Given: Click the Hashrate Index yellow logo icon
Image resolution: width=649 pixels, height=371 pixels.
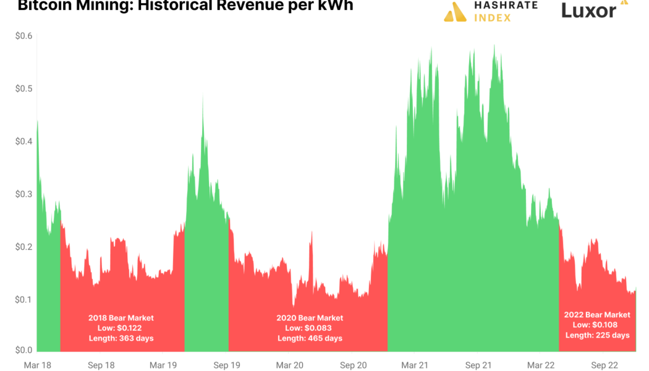Looking at the screenshot, I should pos(455,12).
